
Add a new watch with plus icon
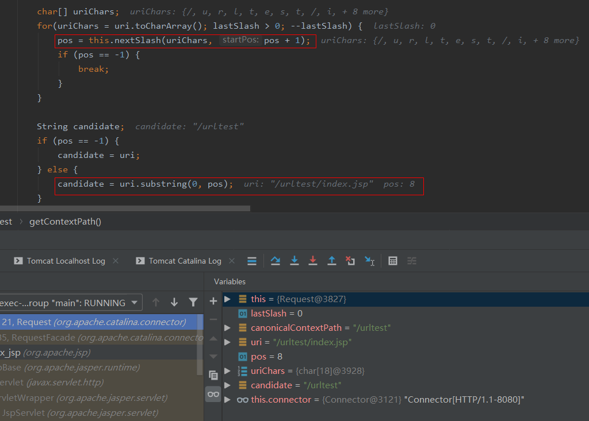[213, 301]
